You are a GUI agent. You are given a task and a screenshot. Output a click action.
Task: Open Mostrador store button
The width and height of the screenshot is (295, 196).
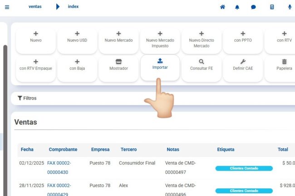point(118,65)
